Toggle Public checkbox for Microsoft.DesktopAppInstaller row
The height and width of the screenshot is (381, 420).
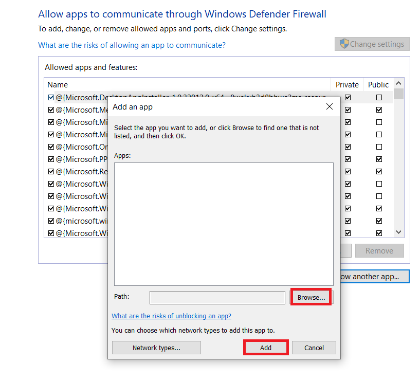pos(379,97)
